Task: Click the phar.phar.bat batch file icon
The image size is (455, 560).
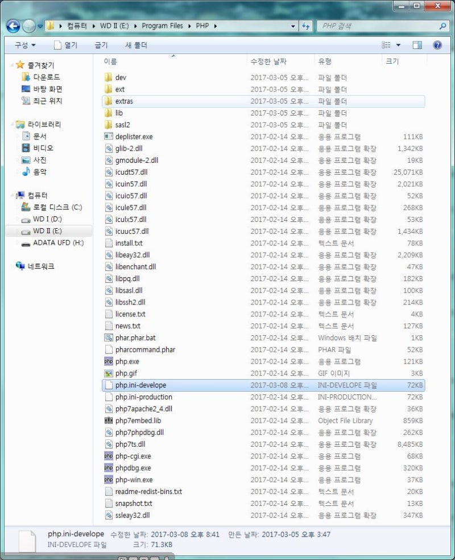Action: pyautogui.click(x=109, y=337)
